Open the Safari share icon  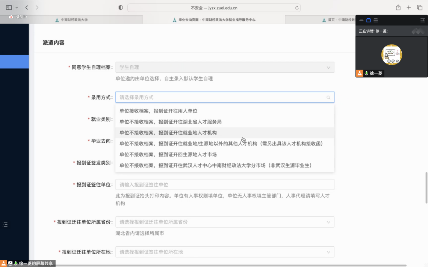398,7
